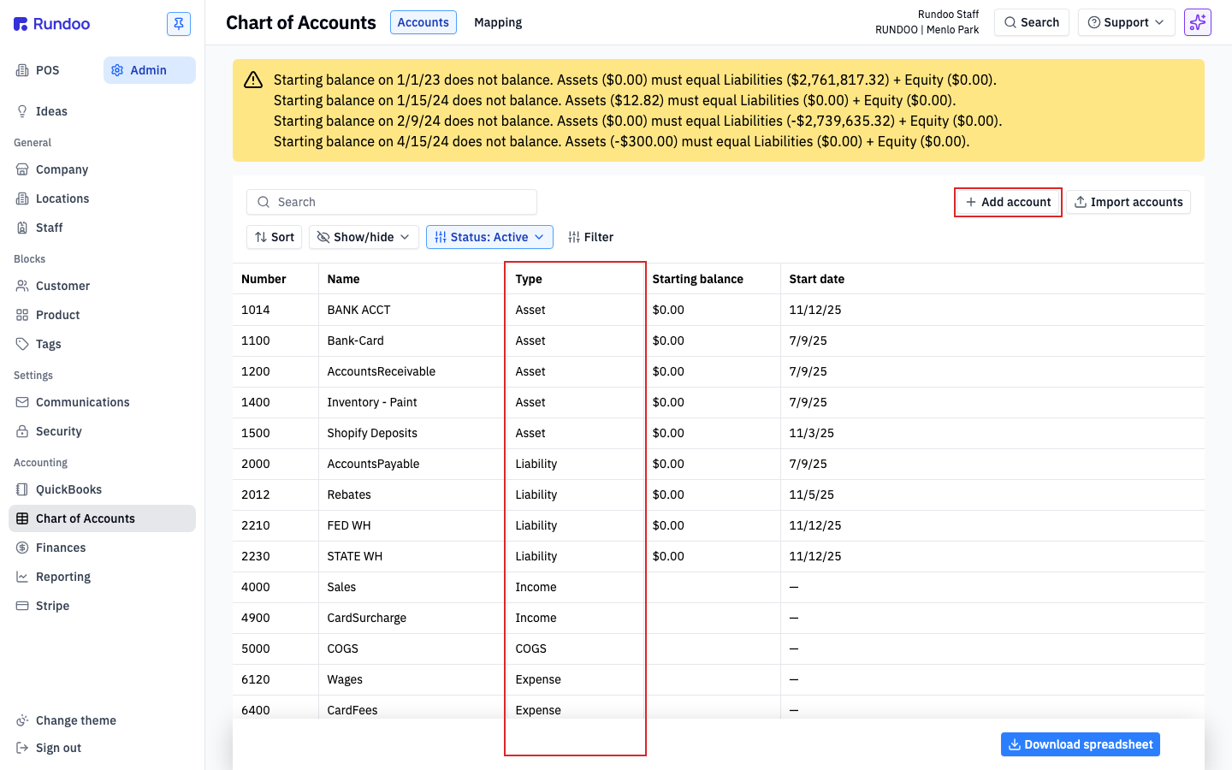Select the CardFees account name
Image resolution: width=1232 pixels, height=770 pixels.
(x=352, y=710)
